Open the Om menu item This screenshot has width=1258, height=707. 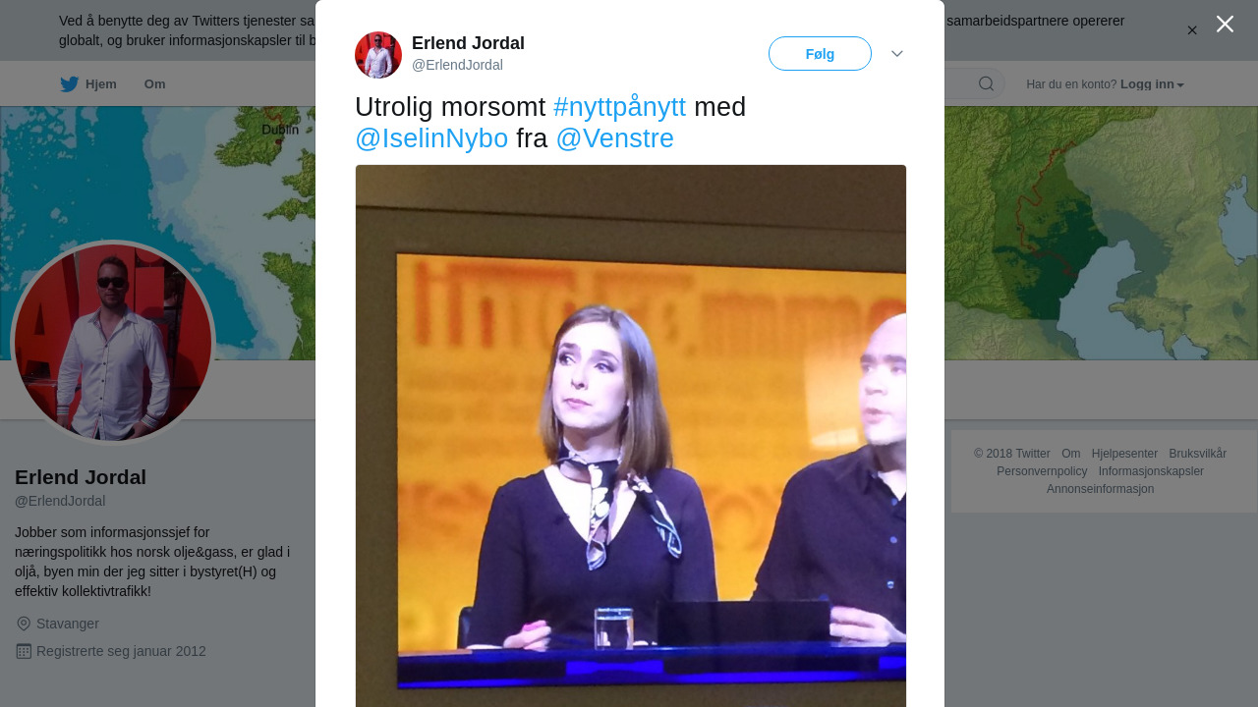154,84
